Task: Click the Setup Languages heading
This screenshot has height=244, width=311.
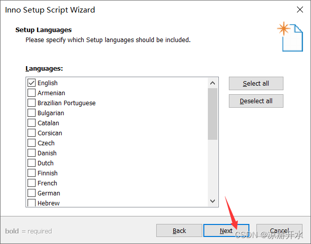Action: point(44,30)
